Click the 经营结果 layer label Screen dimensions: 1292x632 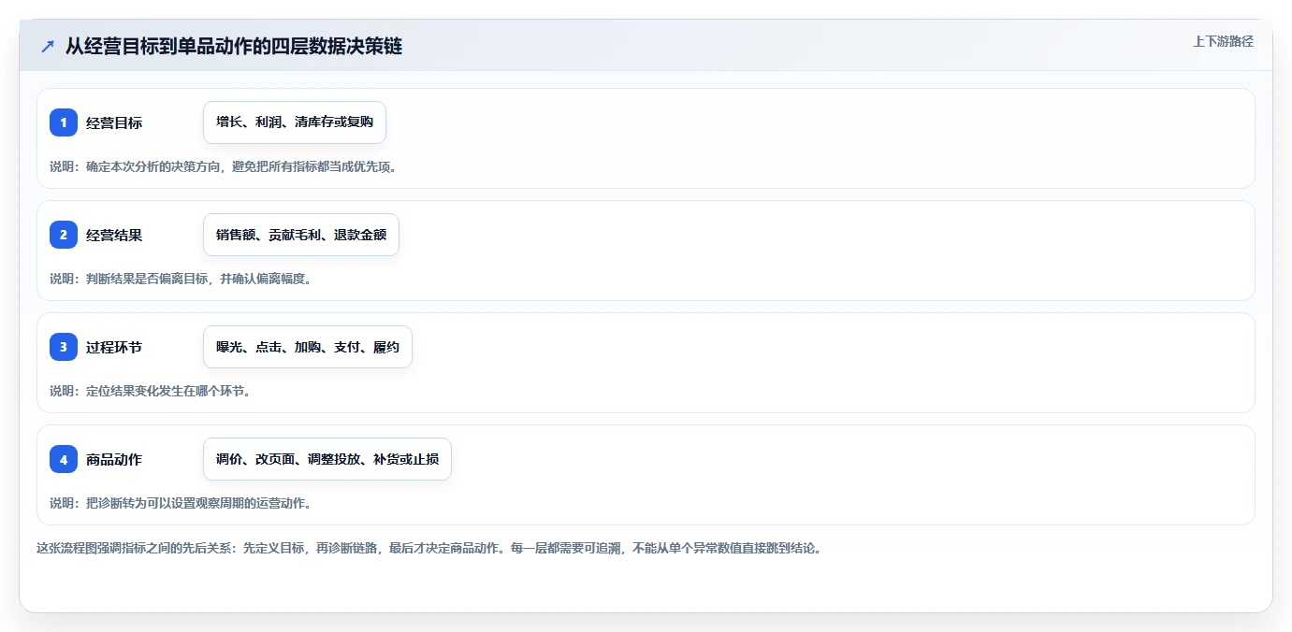click(x=114, y=235)
